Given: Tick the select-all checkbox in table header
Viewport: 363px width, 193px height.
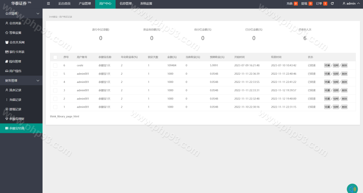Looking at the screenshot, I should 55,57.
